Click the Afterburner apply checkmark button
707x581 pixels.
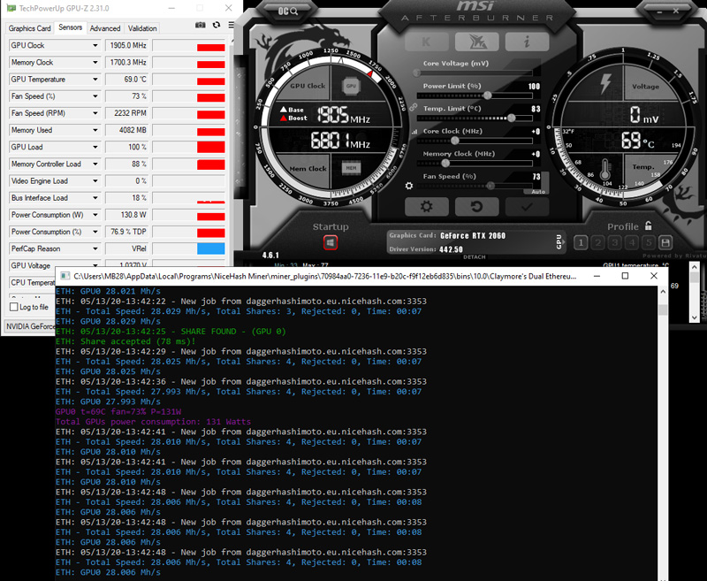[x=527, y=207]
